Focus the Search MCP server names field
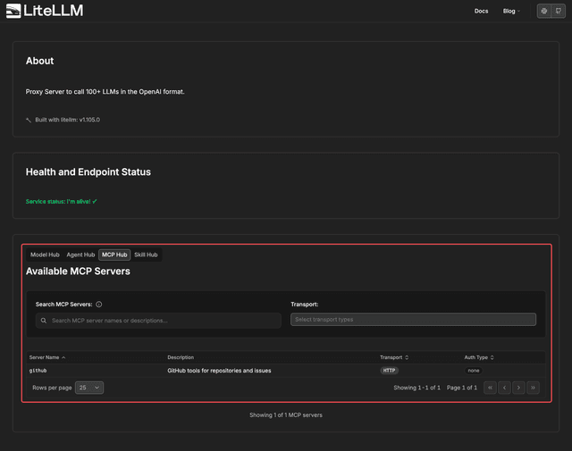Viewport: 572px width, 451px height. (158, 321)
